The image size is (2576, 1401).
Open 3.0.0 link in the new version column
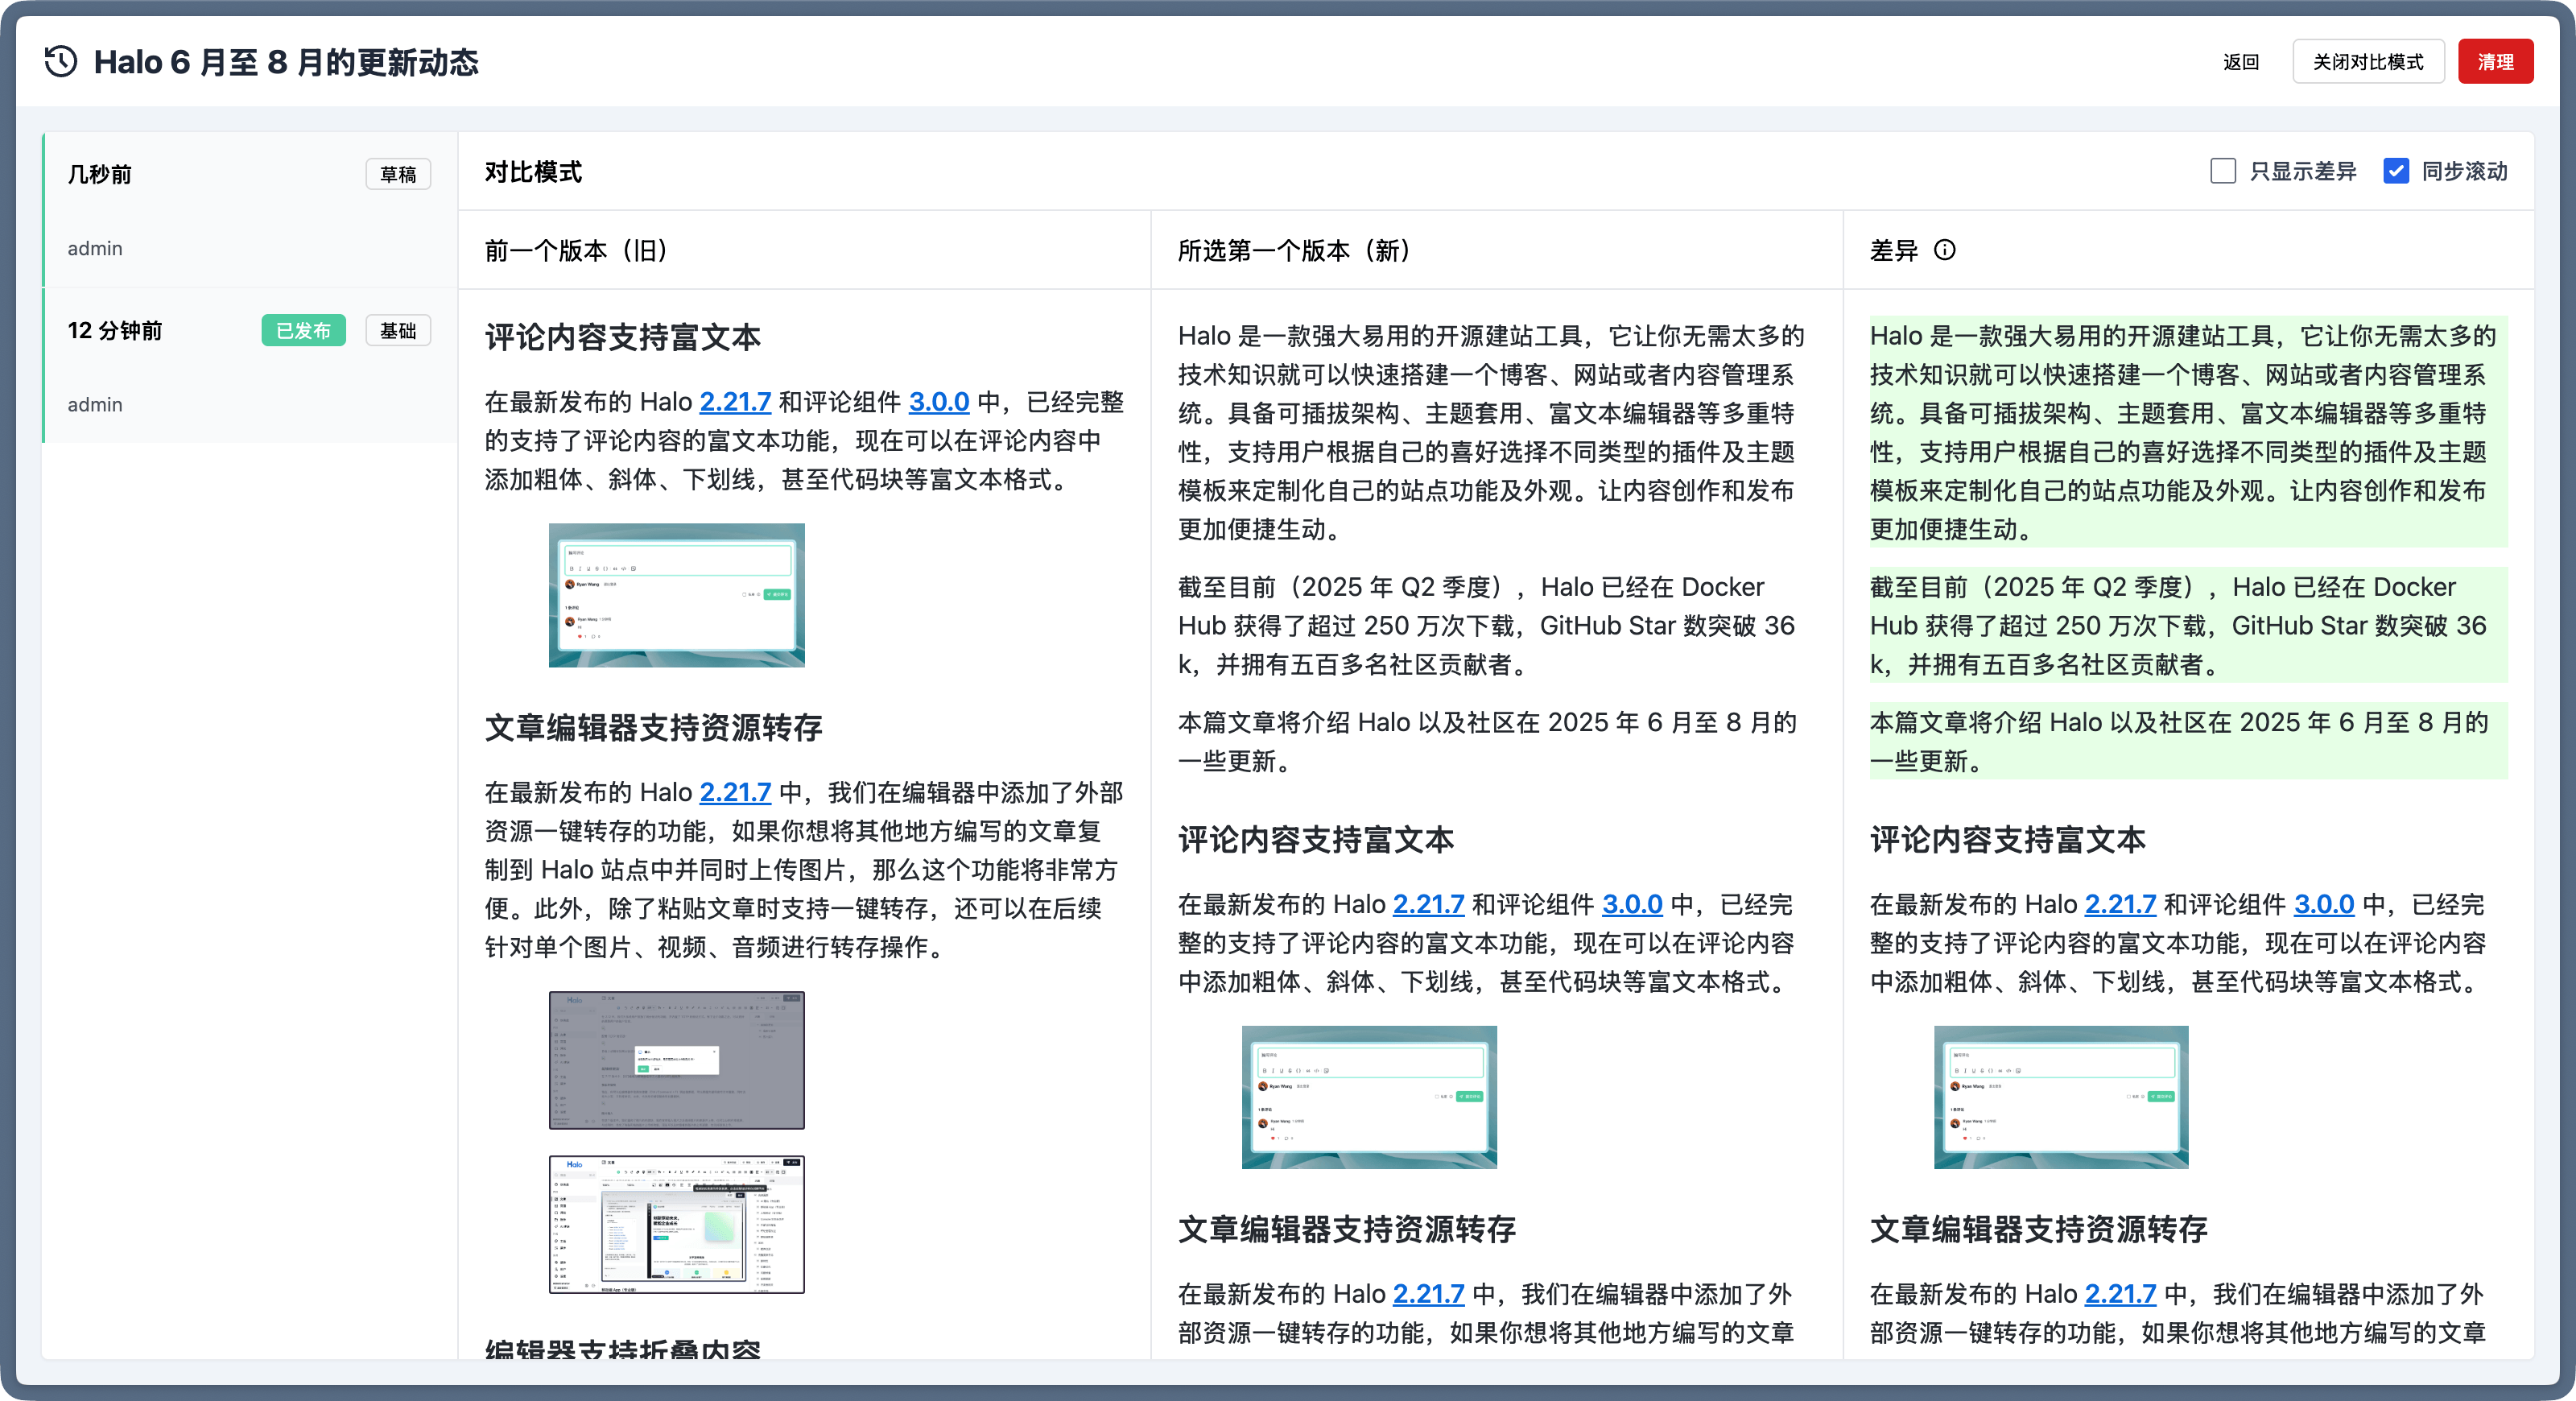[x=1631, y=904]
